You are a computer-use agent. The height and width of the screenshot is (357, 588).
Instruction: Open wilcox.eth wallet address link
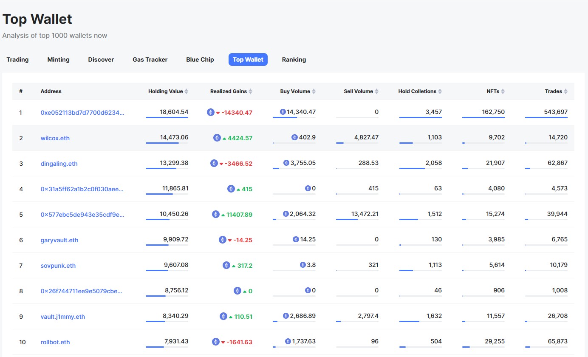coord(55,138)
